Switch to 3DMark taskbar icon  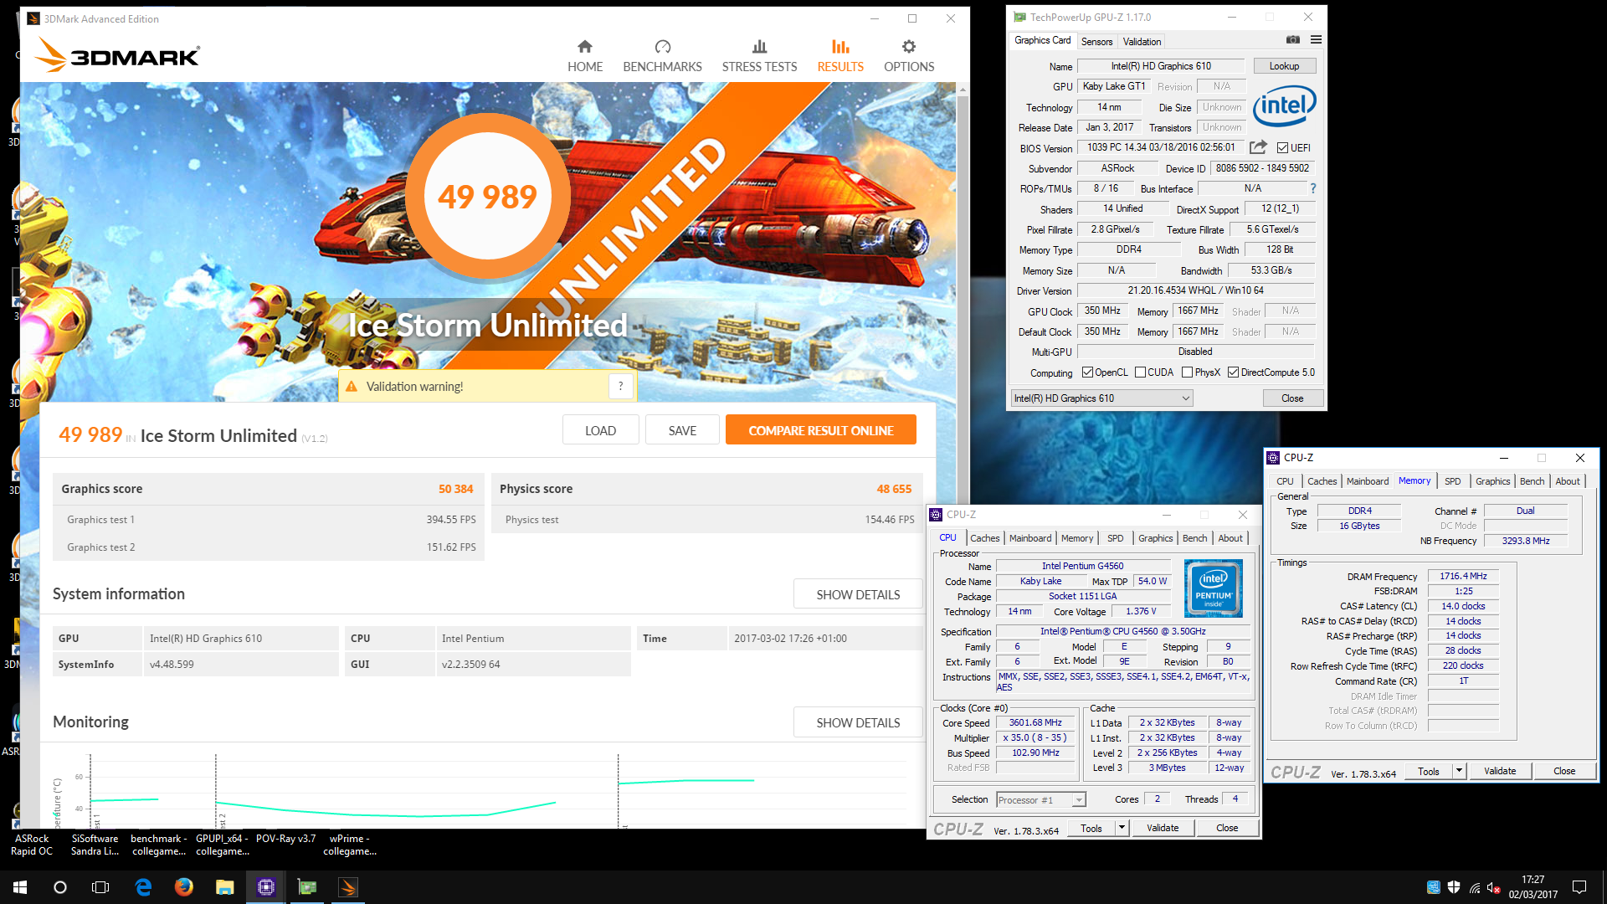[x=348, y=887]
